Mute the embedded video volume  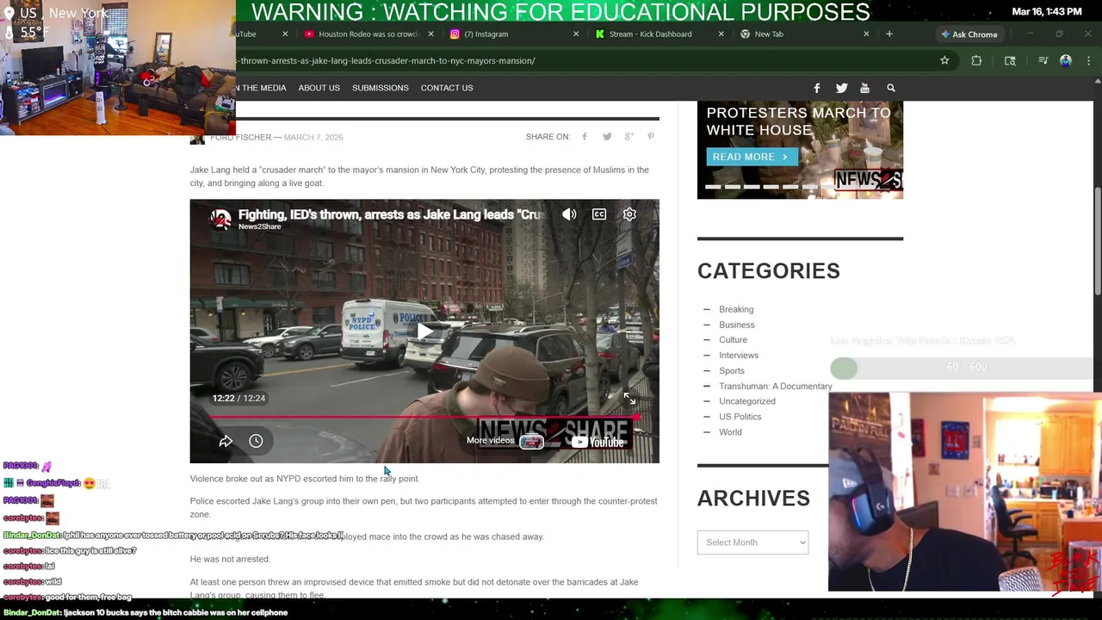pyautogui.click(x=569, y=214)
